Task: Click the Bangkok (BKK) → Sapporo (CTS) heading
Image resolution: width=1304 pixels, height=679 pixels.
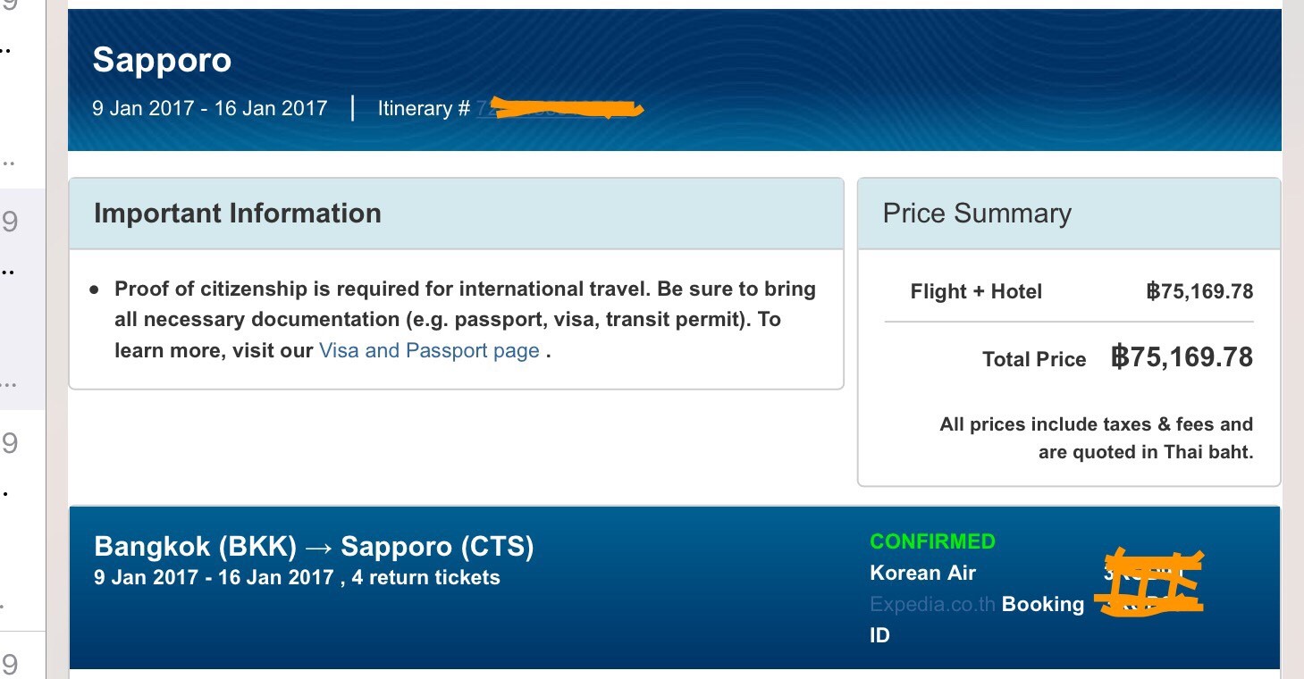Action: tap(314, 546)
